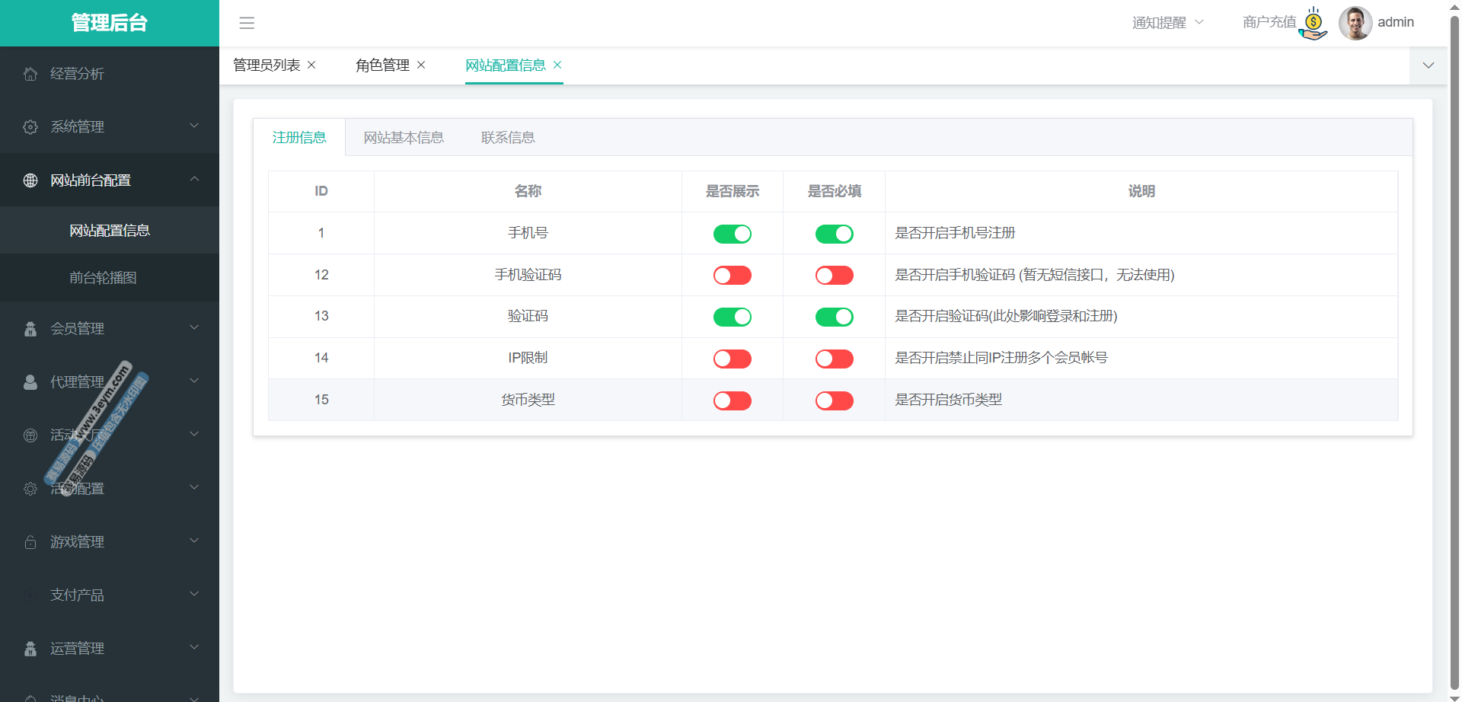The height and width of the screenshot is (702, 1462).
Task: Click the house icon beside 经营分析
Action: (30, 74)
